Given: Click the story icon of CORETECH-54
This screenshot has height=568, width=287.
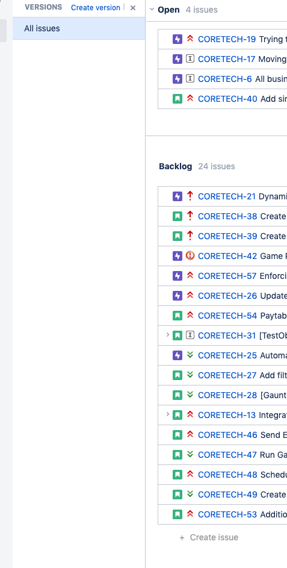Looking at the screenshot, I should click(177, 316).
